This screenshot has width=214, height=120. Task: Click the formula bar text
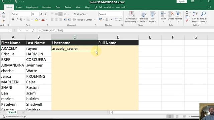point(51,30)
